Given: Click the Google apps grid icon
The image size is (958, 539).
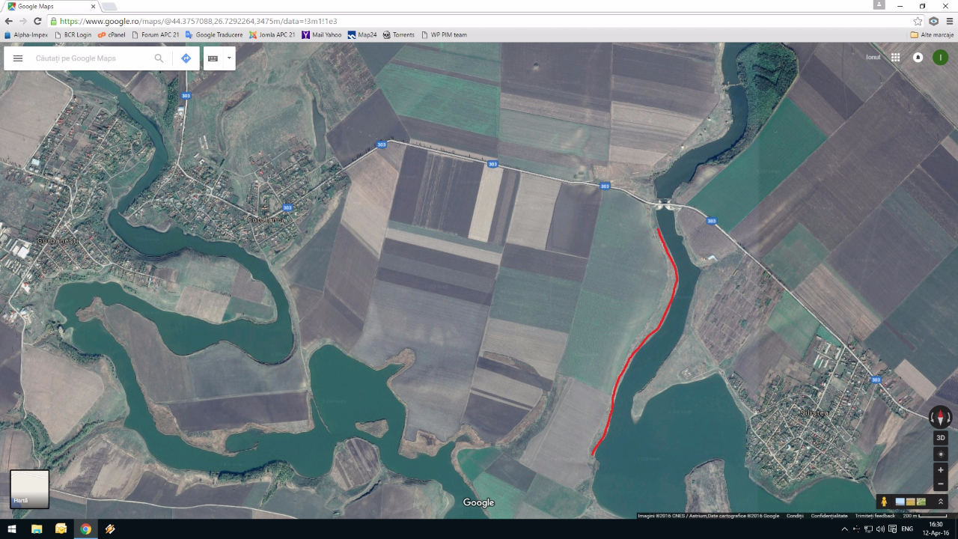Looking at the screenshot, I should (x=895, y=58).
